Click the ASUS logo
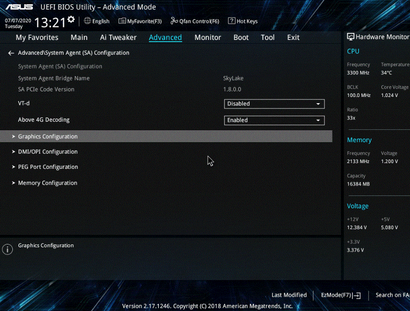This screenshot has height=311, width=410. coord(20,7)
